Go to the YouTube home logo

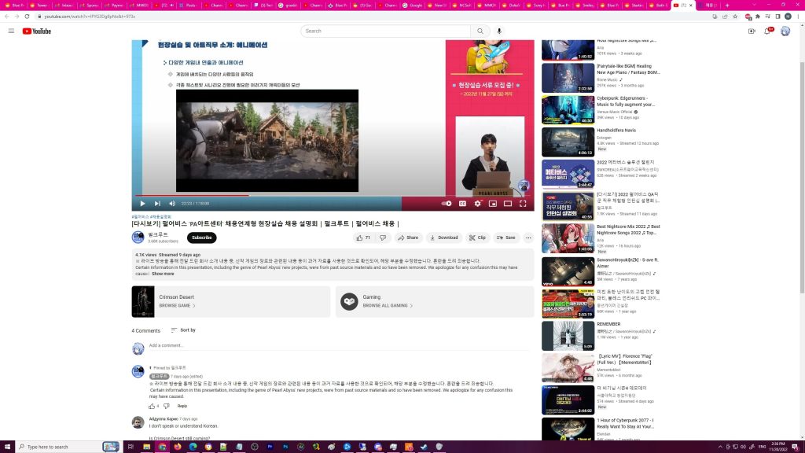tap(36, 31)
